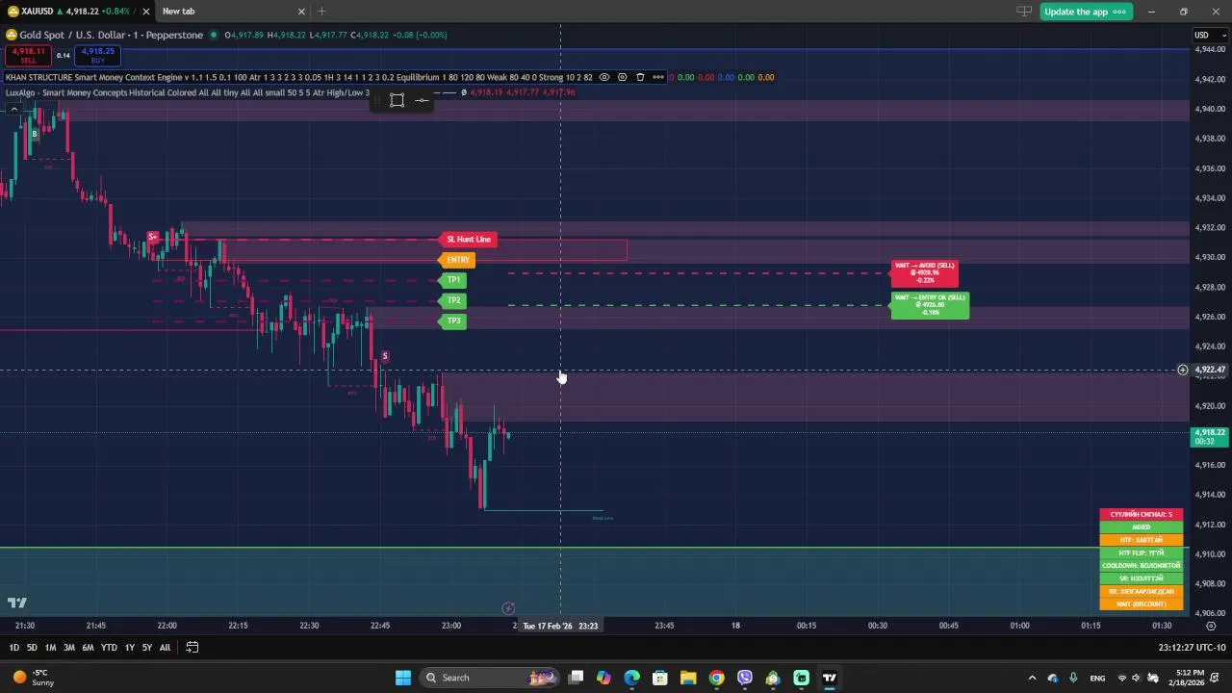
Task: Open Windows Start menu
Action: 402,678
